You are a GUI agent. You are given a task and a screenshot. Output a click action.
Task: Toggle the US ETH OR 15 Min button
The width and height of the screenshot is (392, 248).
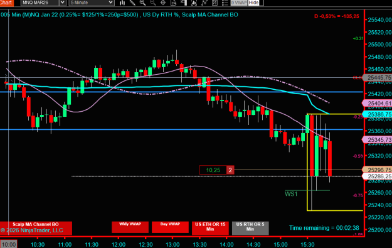210,228
